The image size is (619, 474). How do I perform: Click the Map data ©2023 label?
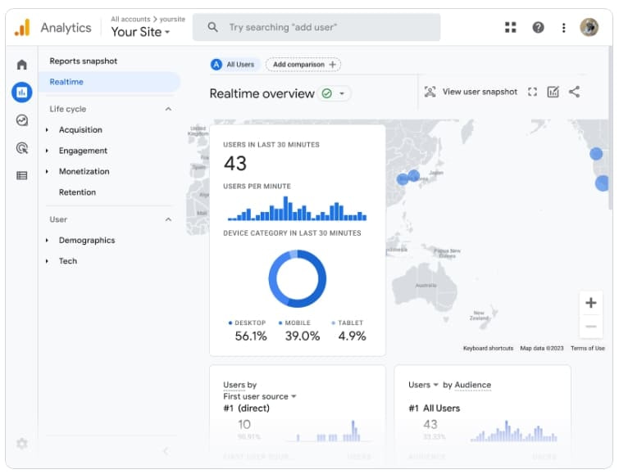point(542,348)
